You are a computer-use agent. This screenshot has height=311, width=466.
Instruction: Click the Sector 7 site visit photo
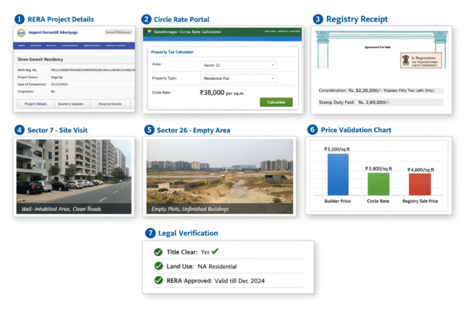point(73,177)
